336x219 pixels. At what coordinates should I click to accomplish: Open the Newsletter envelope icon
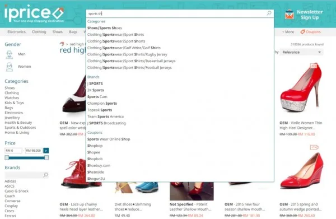[290, 15]
